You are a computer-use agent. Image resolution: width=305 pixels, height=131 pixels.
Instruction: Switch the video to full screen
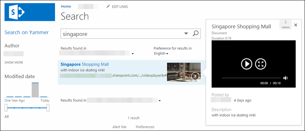tap(261, 64)
